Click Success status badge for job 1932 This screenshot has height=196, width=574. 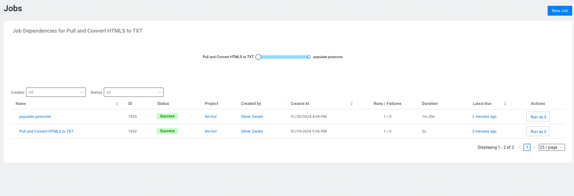click(x=167, y=131)
